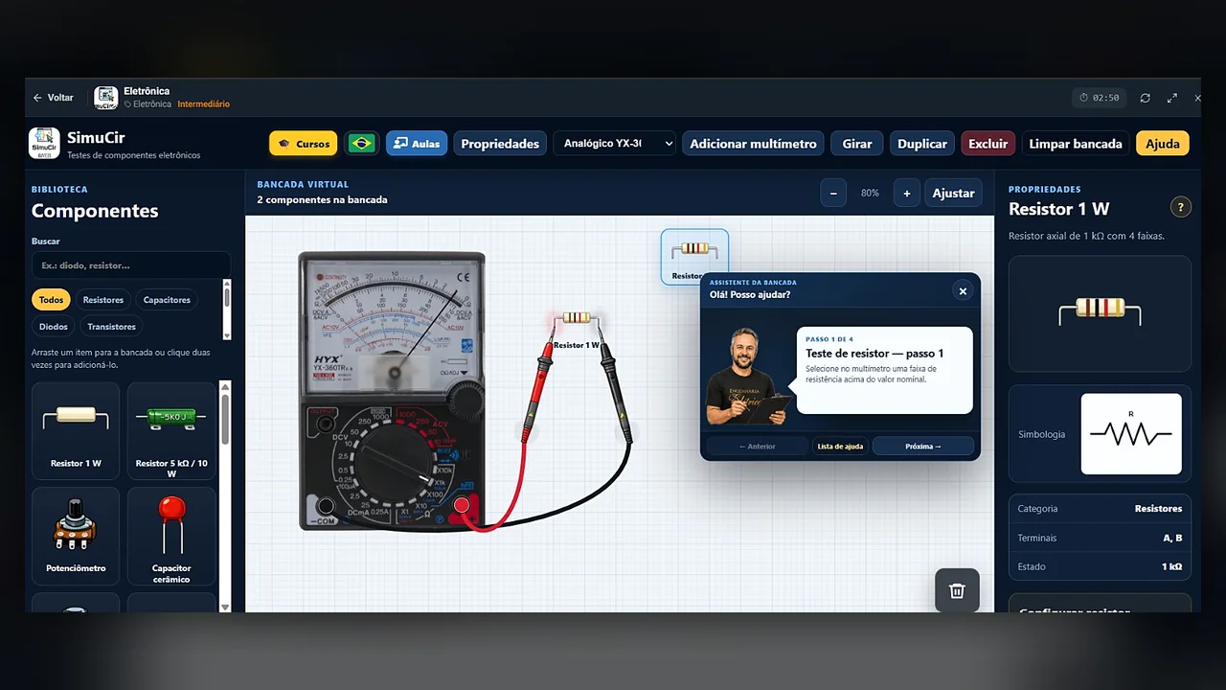Select the Resistores filter chip
This screenshot has width=1226, height=690.
[103, 300]
